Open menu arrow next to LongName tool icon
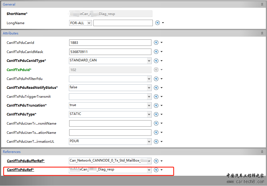 (163, 23)
